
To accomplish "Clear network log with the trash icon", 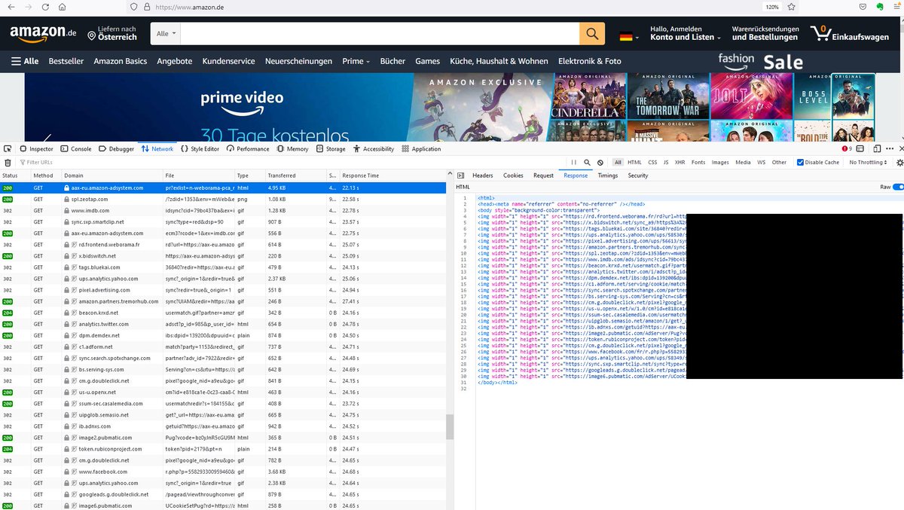I will tap(8, 162).
